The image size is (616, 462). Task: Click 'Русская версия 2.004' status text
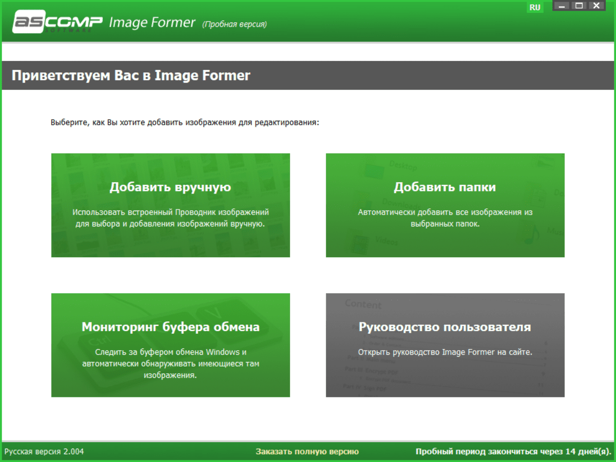[x=44, y=452]
